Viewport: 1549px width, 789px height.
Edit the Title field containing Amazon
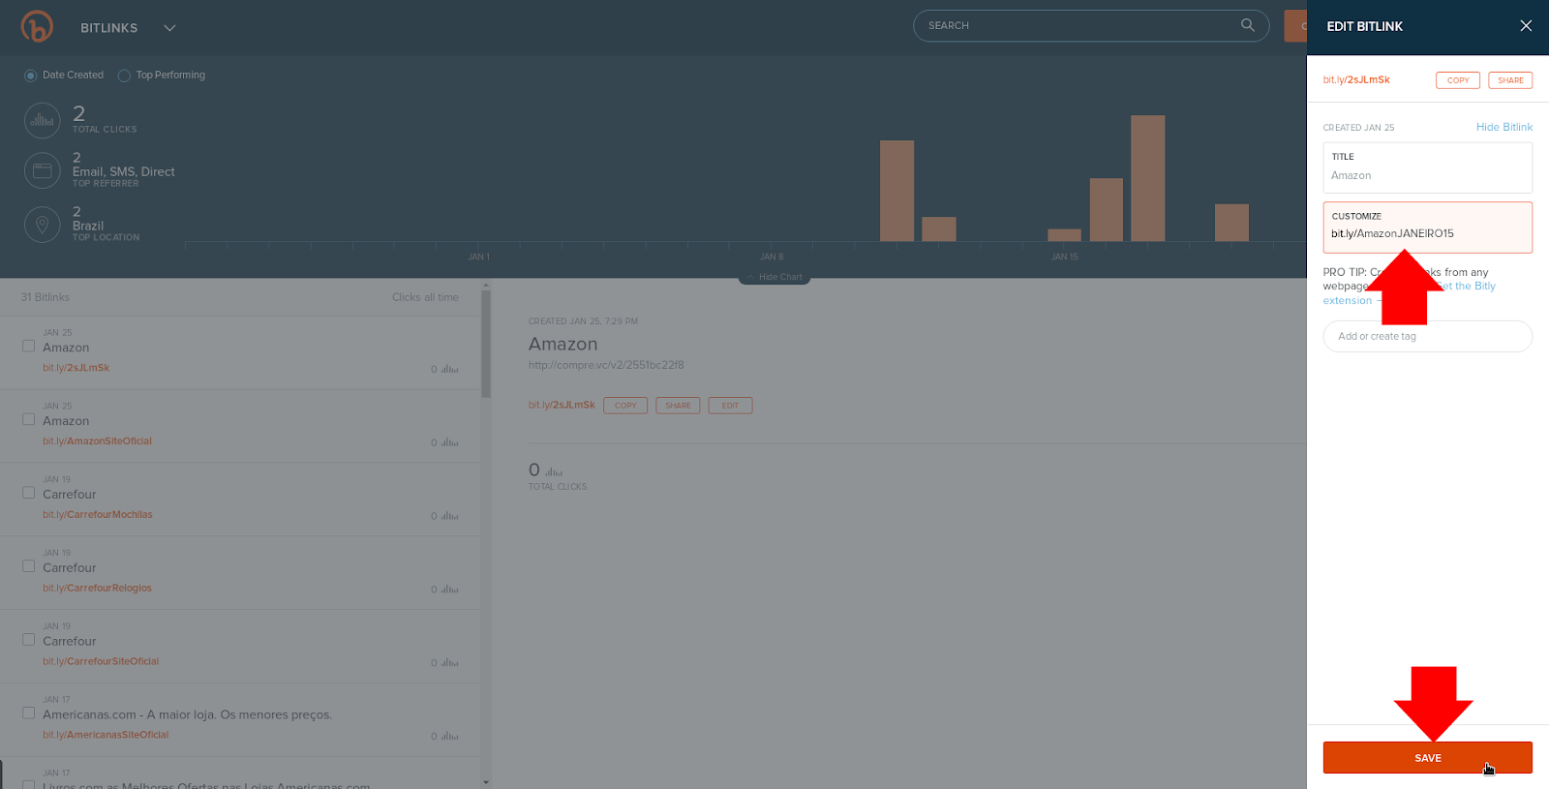(1427, 167)
